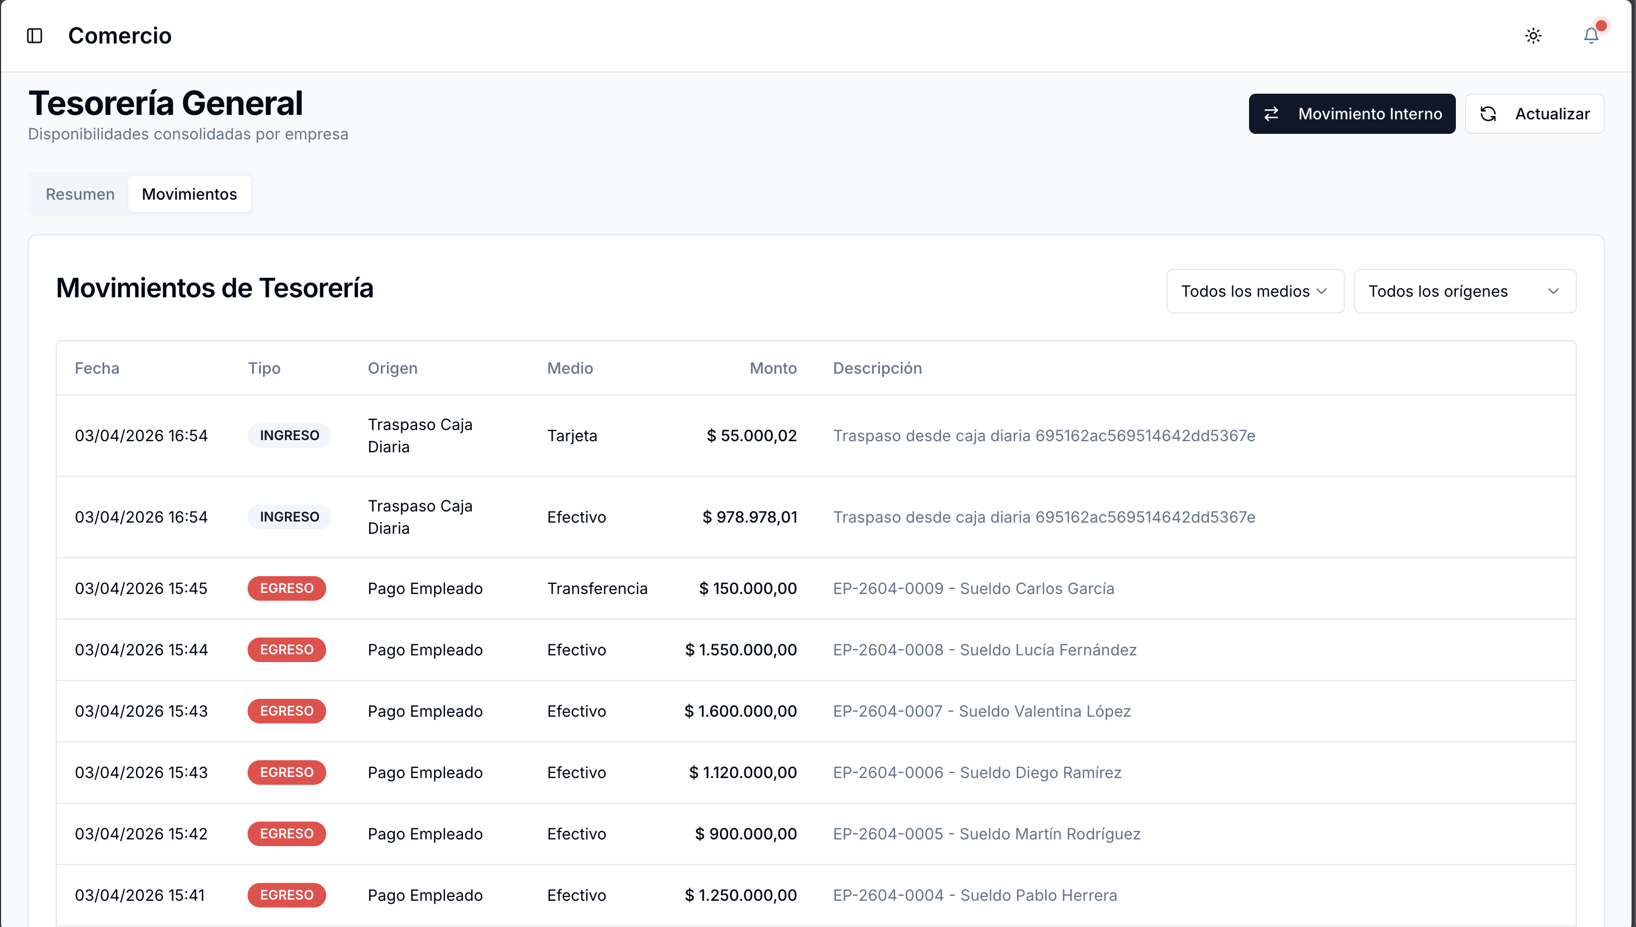This screenshot has height=927, width=1636.
Task: Select the Movimientos tab
Action: pos(189,194)
